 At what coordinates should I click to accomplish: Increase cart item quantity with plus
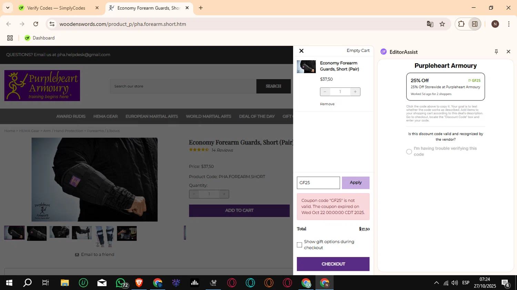click(x=355, y=92)
